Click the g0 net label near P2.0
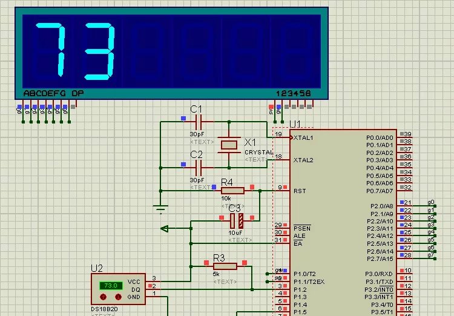This screenshot has width=454, height=316. [x=431, y=202]
